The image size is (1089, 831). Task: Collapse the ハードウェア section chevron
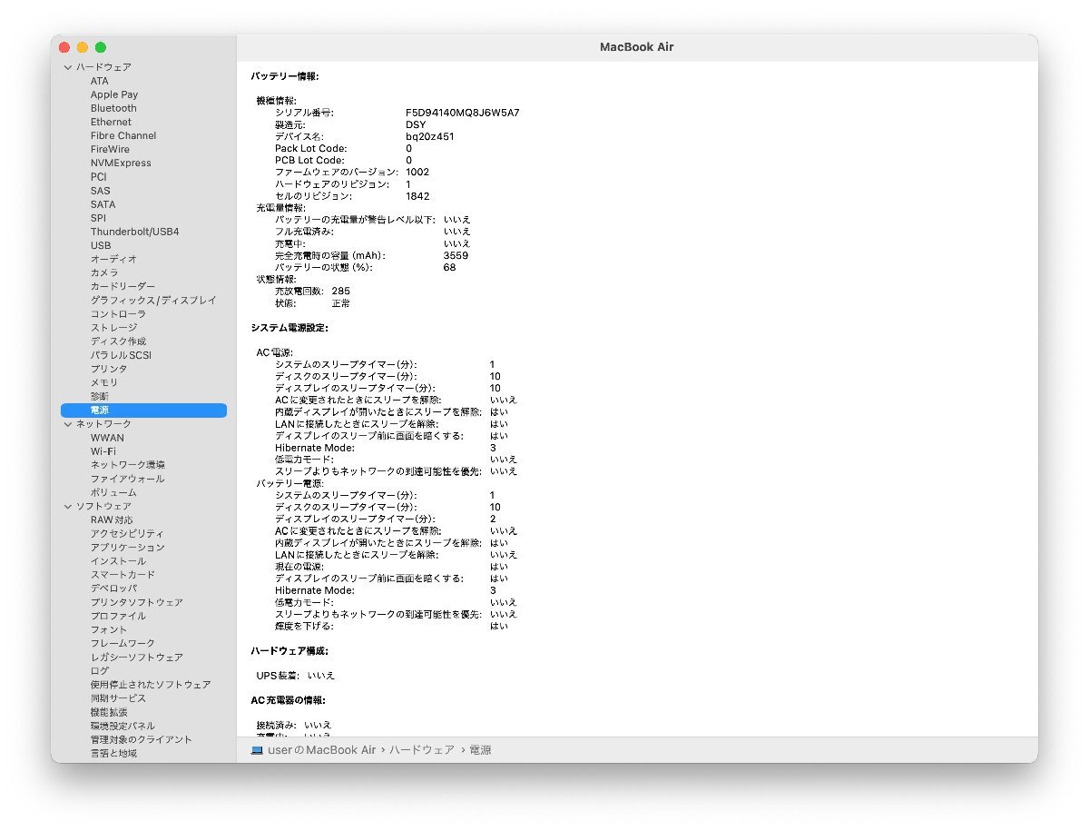pyautogui.click(x=67, y=66)
